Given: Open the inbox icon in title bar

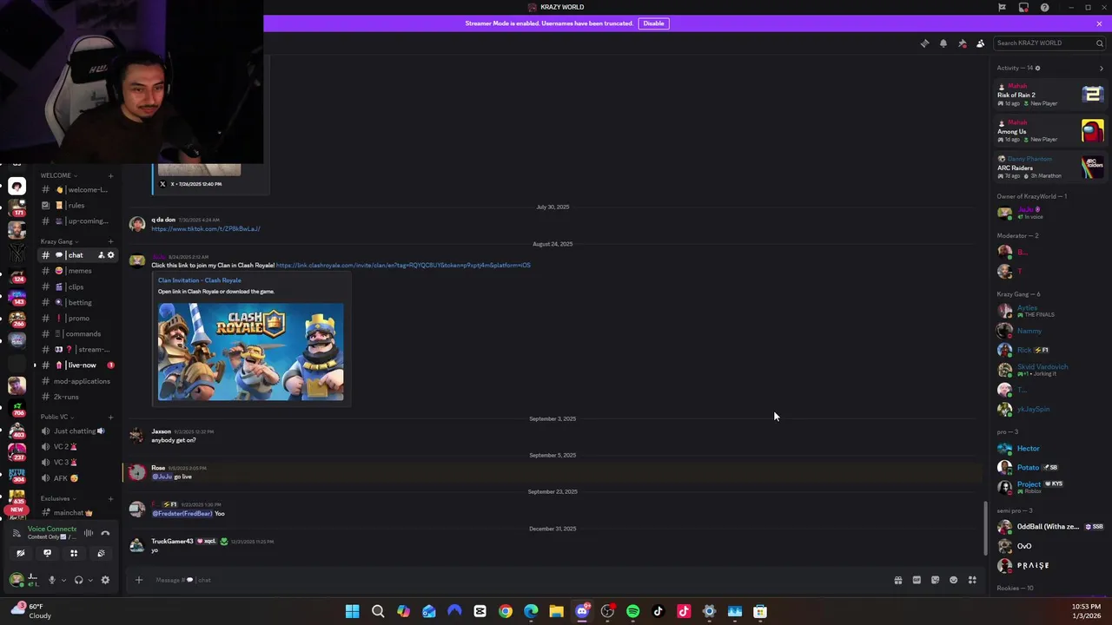Looking at the screenshot, I should coord(1023,8).
